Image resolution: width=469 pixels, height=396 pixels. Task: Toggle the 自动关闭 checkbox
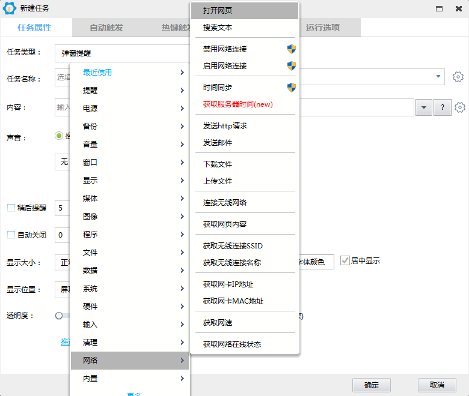point(11,235)
